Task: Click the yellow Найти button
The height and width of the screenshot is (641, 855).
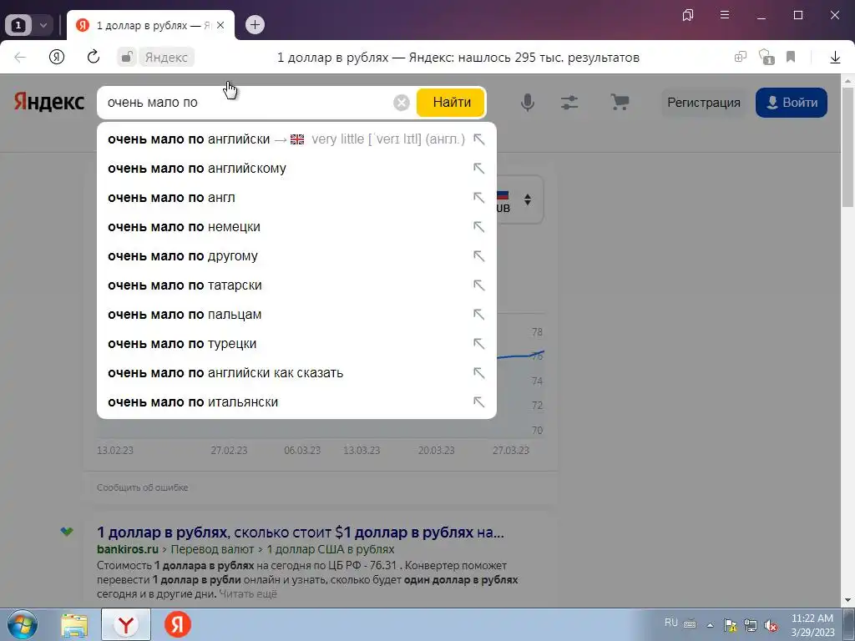Action: pyautogui.click(x=452, y=103)
